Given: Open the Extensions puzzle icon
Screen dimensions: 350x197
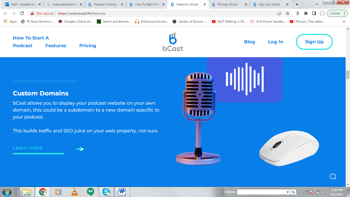Looking at the screenshot, I should pyautogui.click(x=306, y=13).
